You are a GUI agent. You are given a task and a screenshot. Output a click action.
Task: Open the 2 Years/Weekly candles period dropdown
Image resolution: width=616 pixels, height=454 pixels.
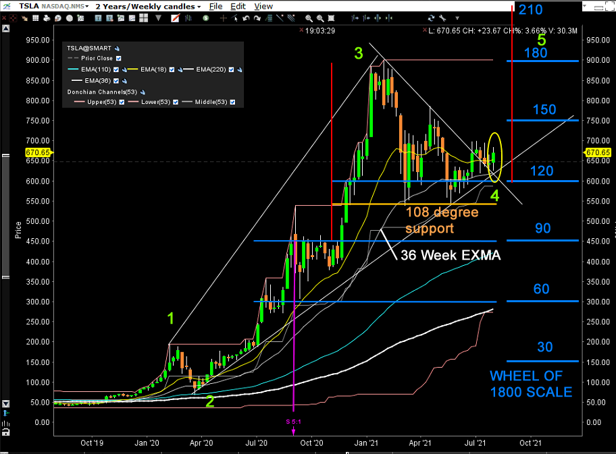(x=148, y=6)
